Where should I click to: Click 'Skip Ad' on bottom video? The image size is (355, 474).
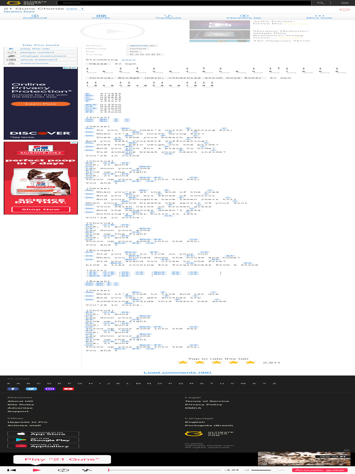click(x=333, y=456)
